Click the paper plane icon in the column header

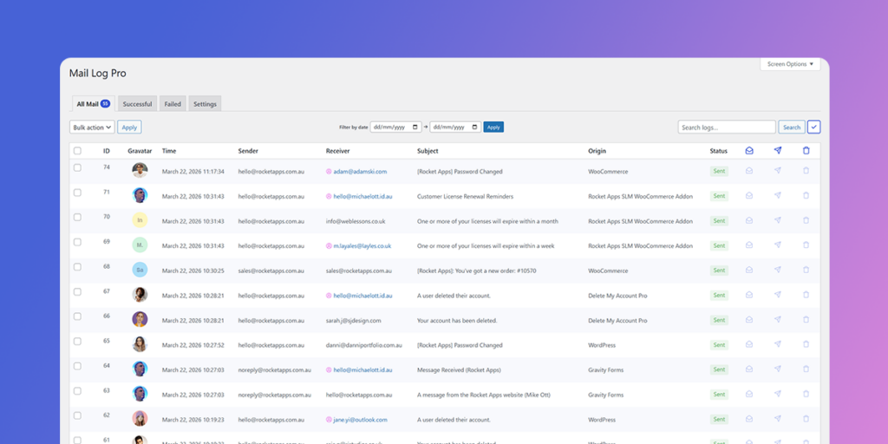pos(778,151)
